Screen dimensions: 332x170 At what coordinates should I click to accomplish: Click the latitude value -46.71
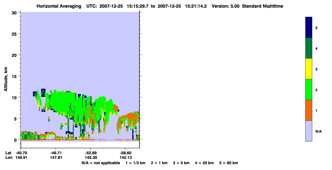(55, 153)
